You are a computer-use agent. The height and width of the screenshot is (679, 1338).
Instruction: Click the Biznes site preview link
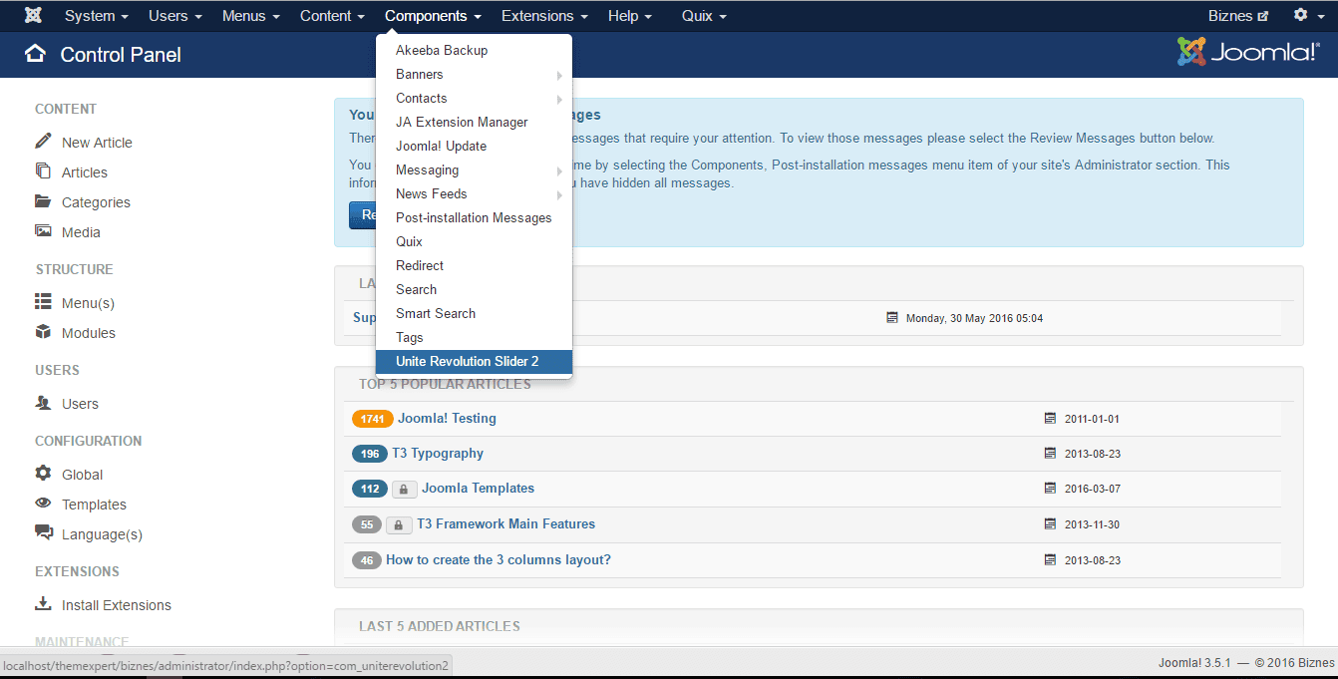(x=1238, y=16)
